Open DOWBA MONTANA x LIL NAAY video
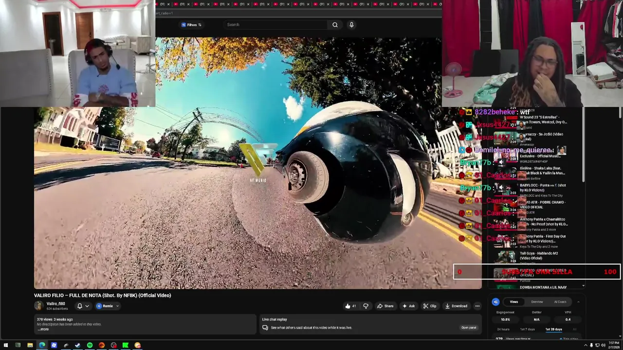This screenshot has width=623, height=350. pos(543,287)
